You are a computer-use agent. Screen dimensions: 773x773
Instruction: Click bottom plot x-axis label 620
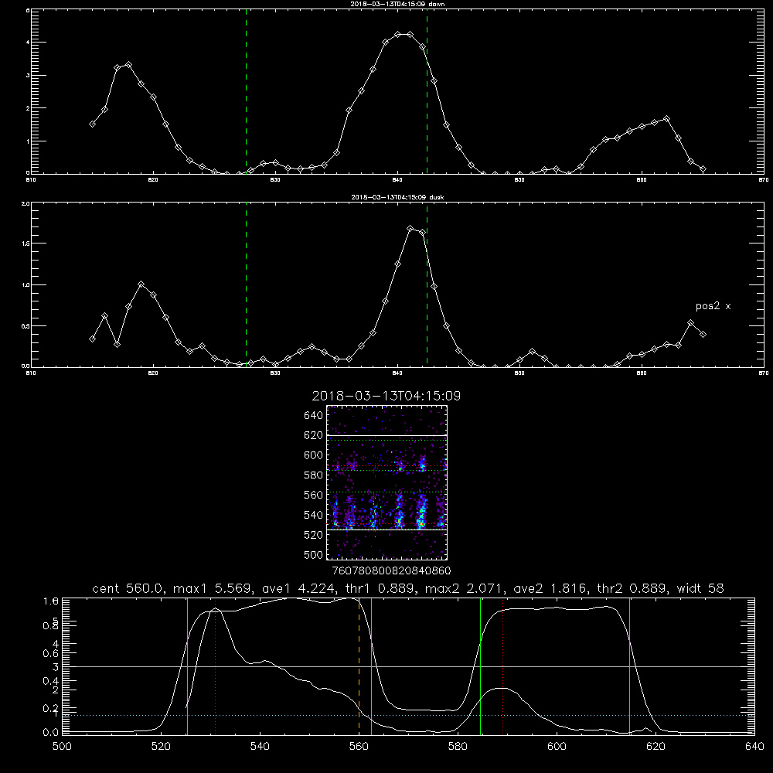tap(656, 747)
